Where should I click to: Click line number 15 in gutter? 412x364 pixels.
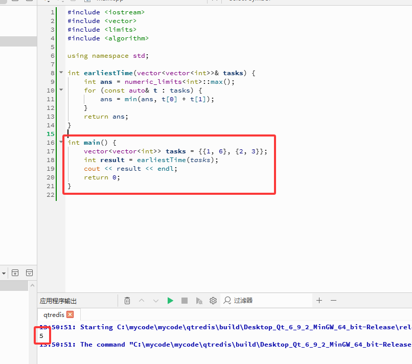coord(51,134)
